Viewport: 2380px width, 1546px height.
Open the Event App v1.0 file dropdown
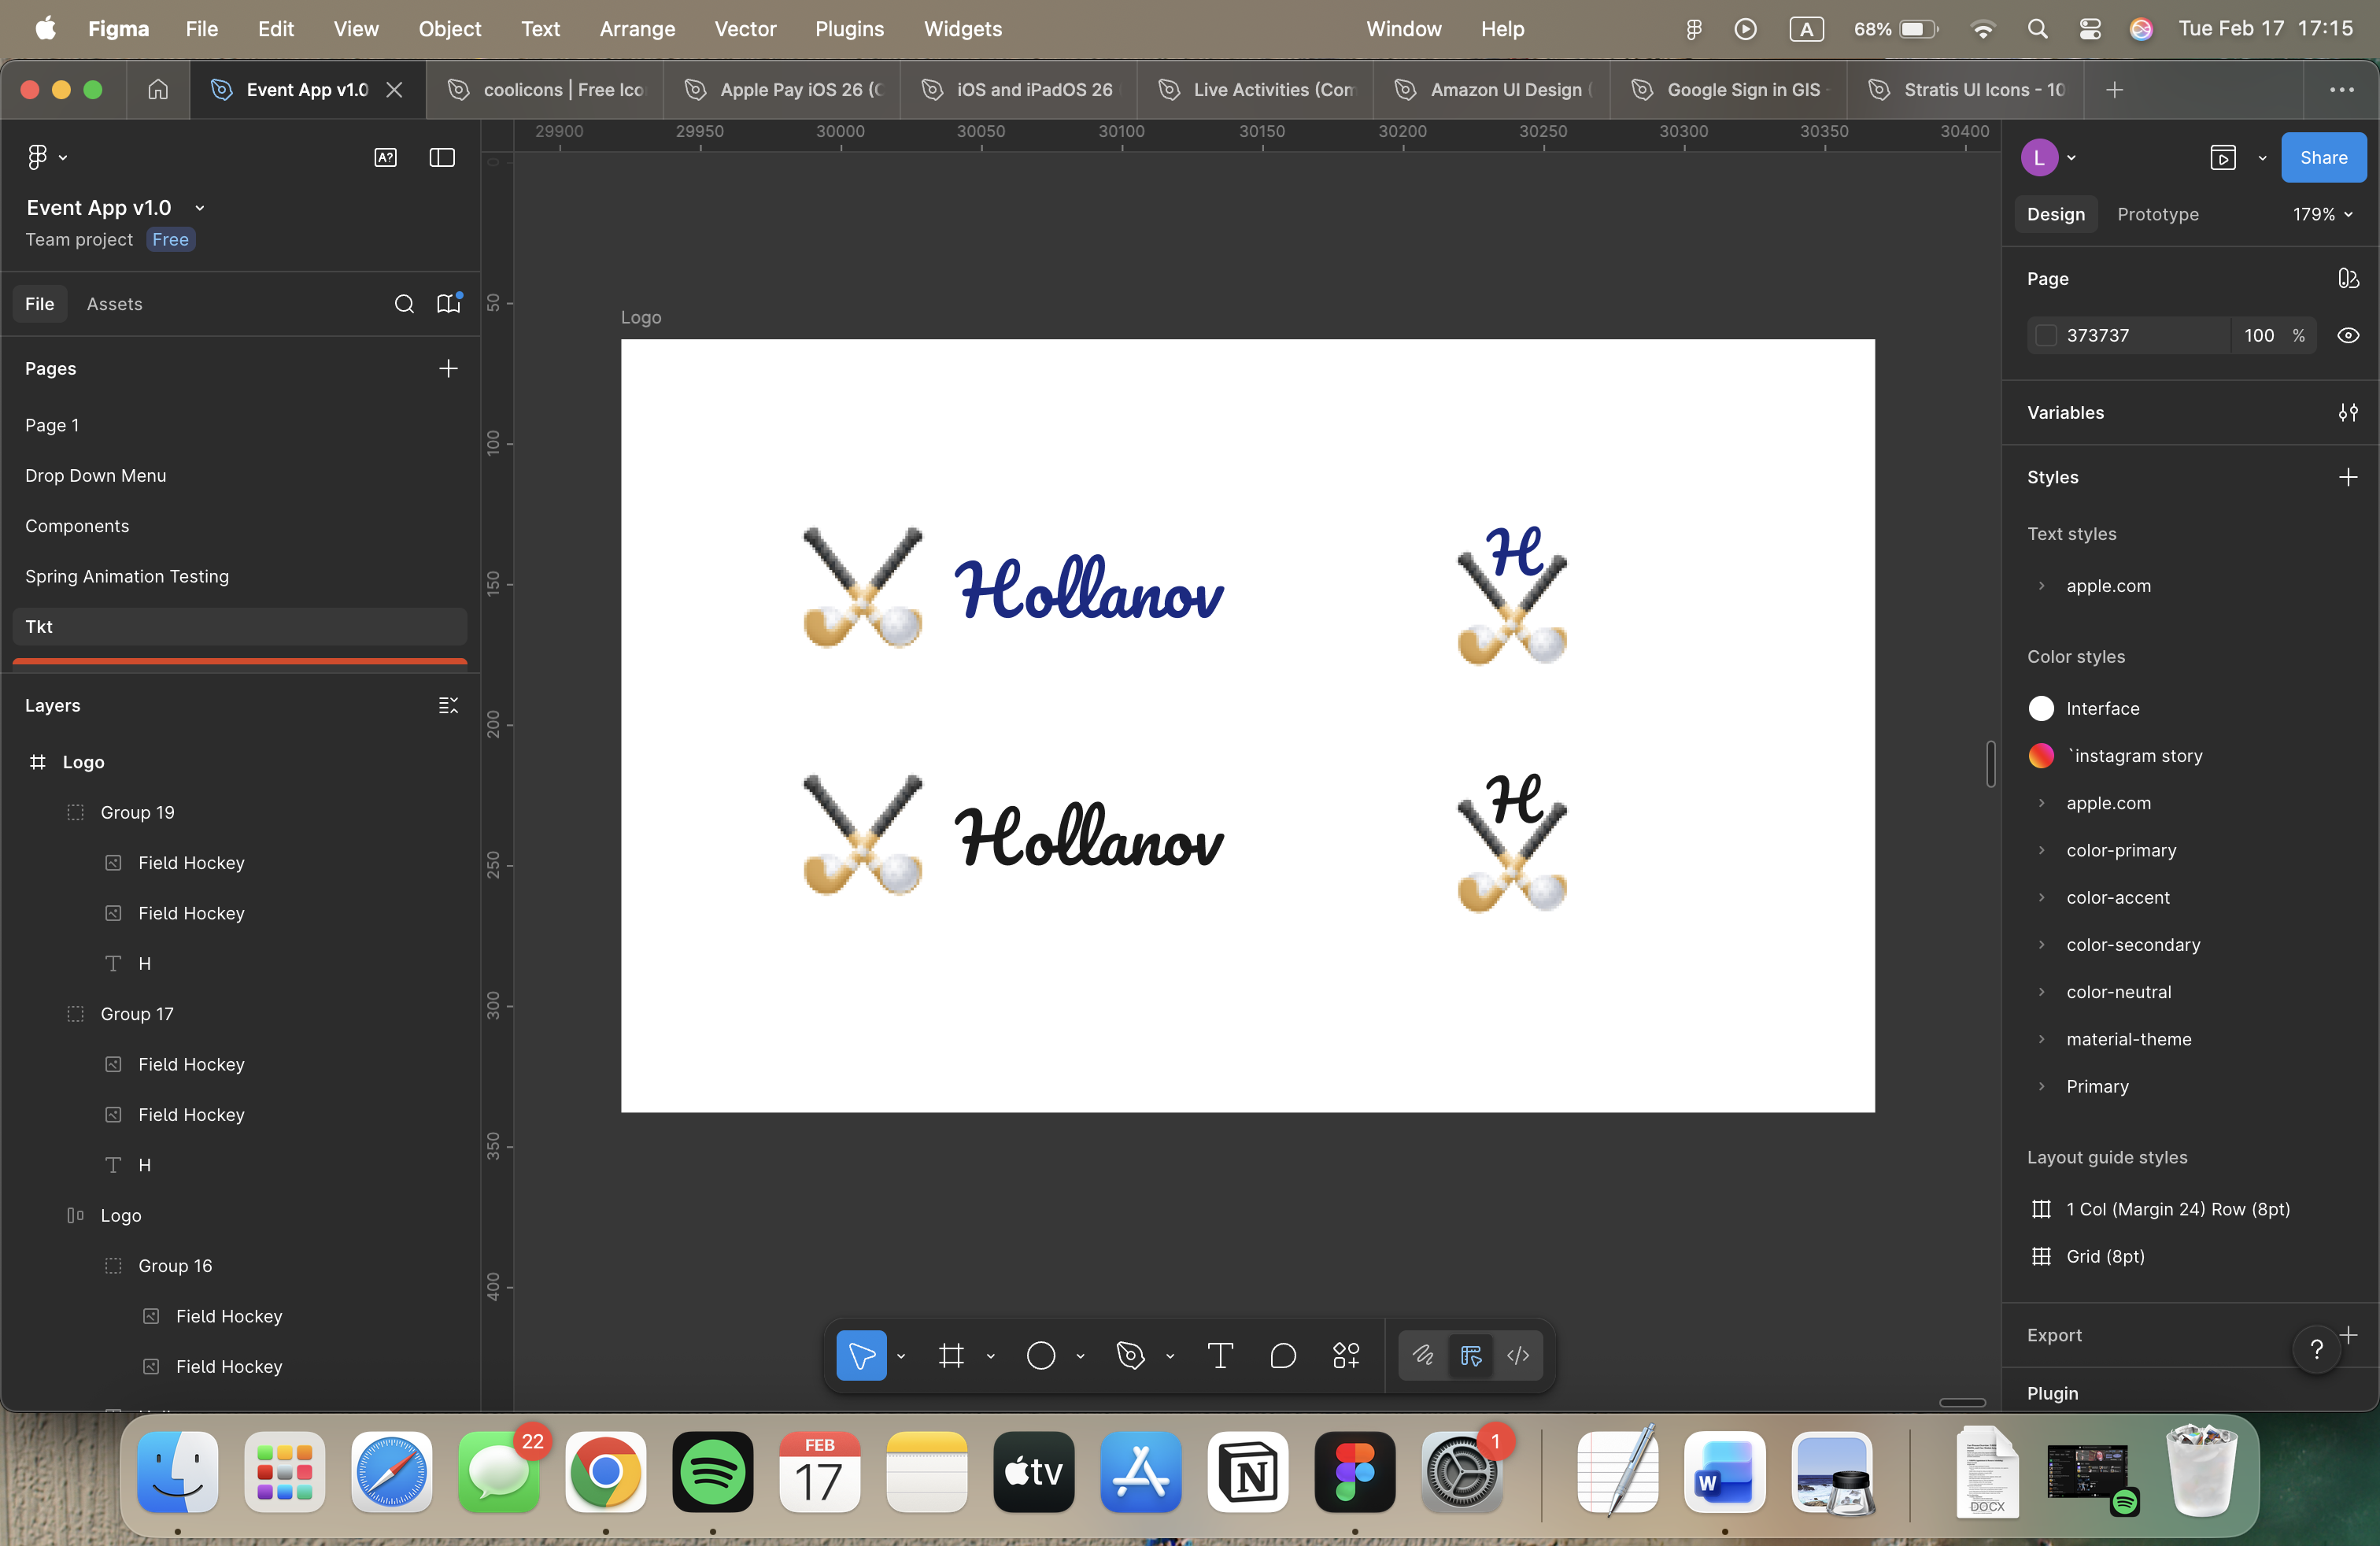pyautogui.click(x=199, y=208)
